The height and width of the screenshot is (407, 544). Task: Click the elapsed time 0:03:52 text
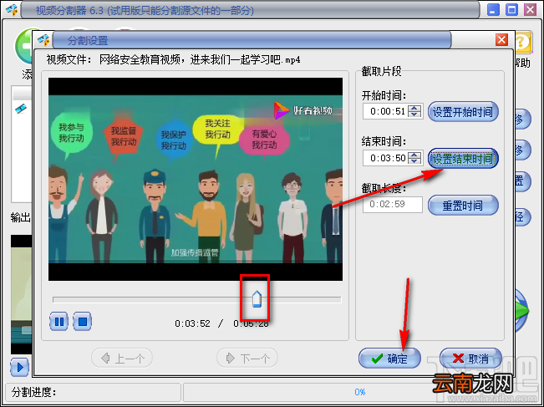coord(192,323)
